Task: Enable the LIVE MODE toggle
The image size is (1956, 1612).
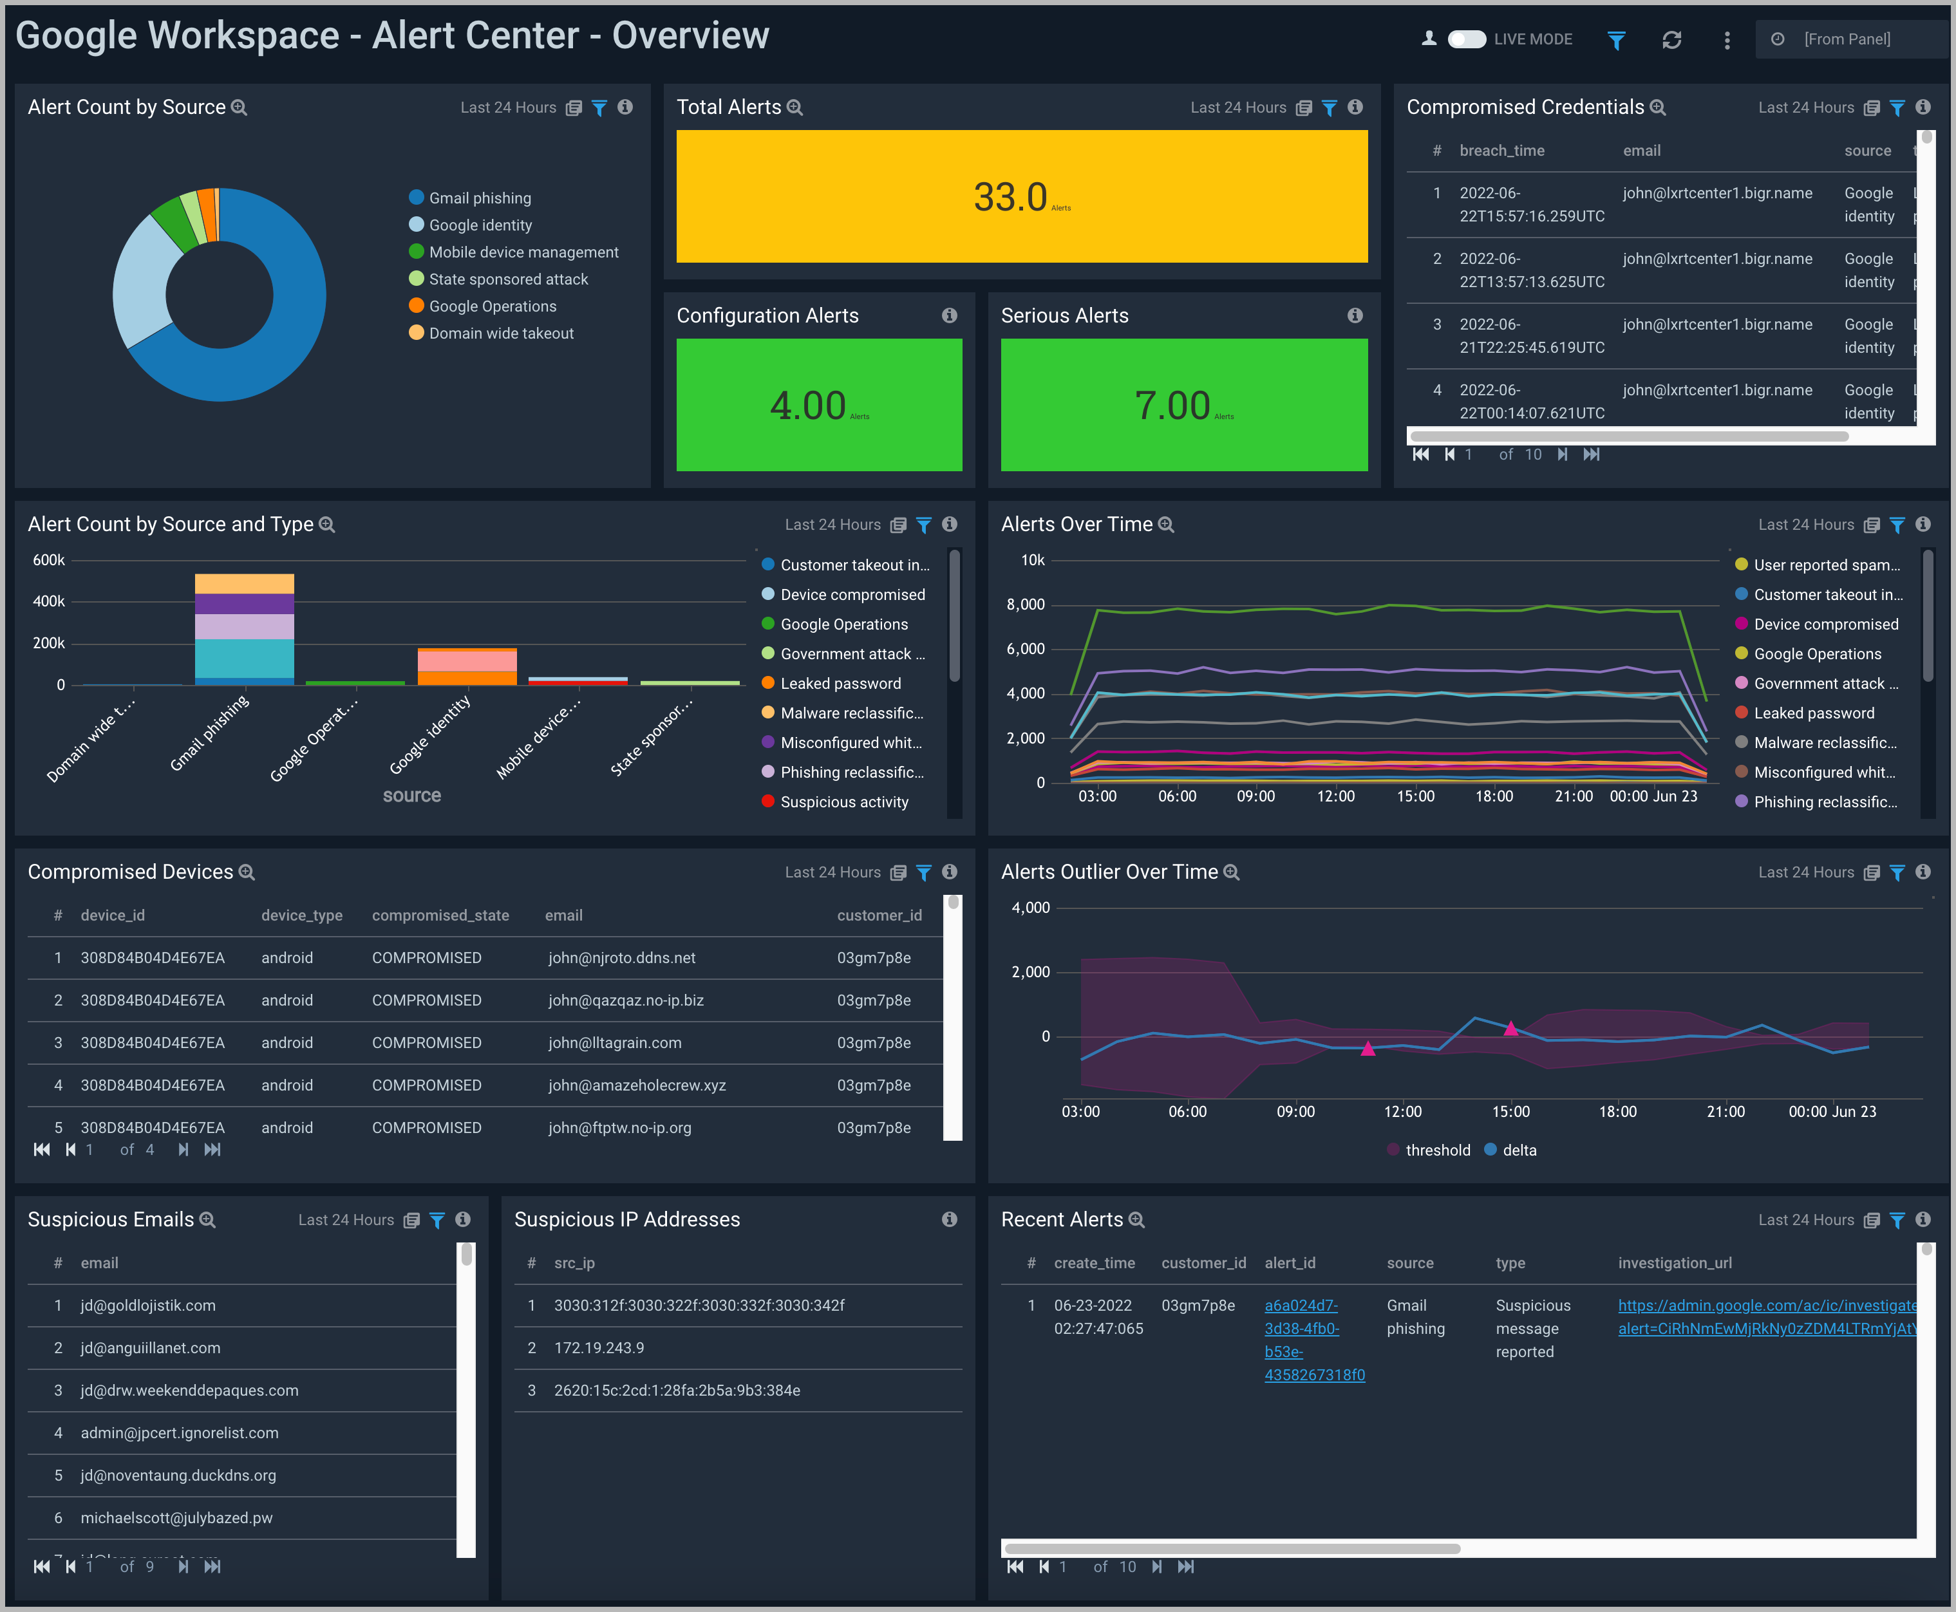Action: pyautogui.click(x=1465, y=39)
